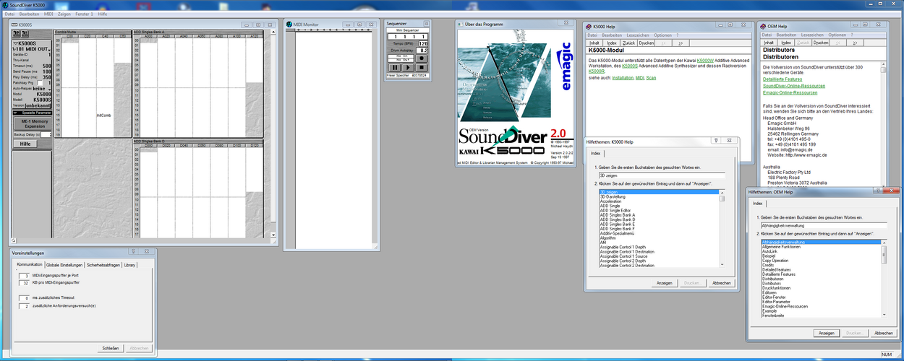Click the OEM Help index list scrollbar

coord(884,279)
